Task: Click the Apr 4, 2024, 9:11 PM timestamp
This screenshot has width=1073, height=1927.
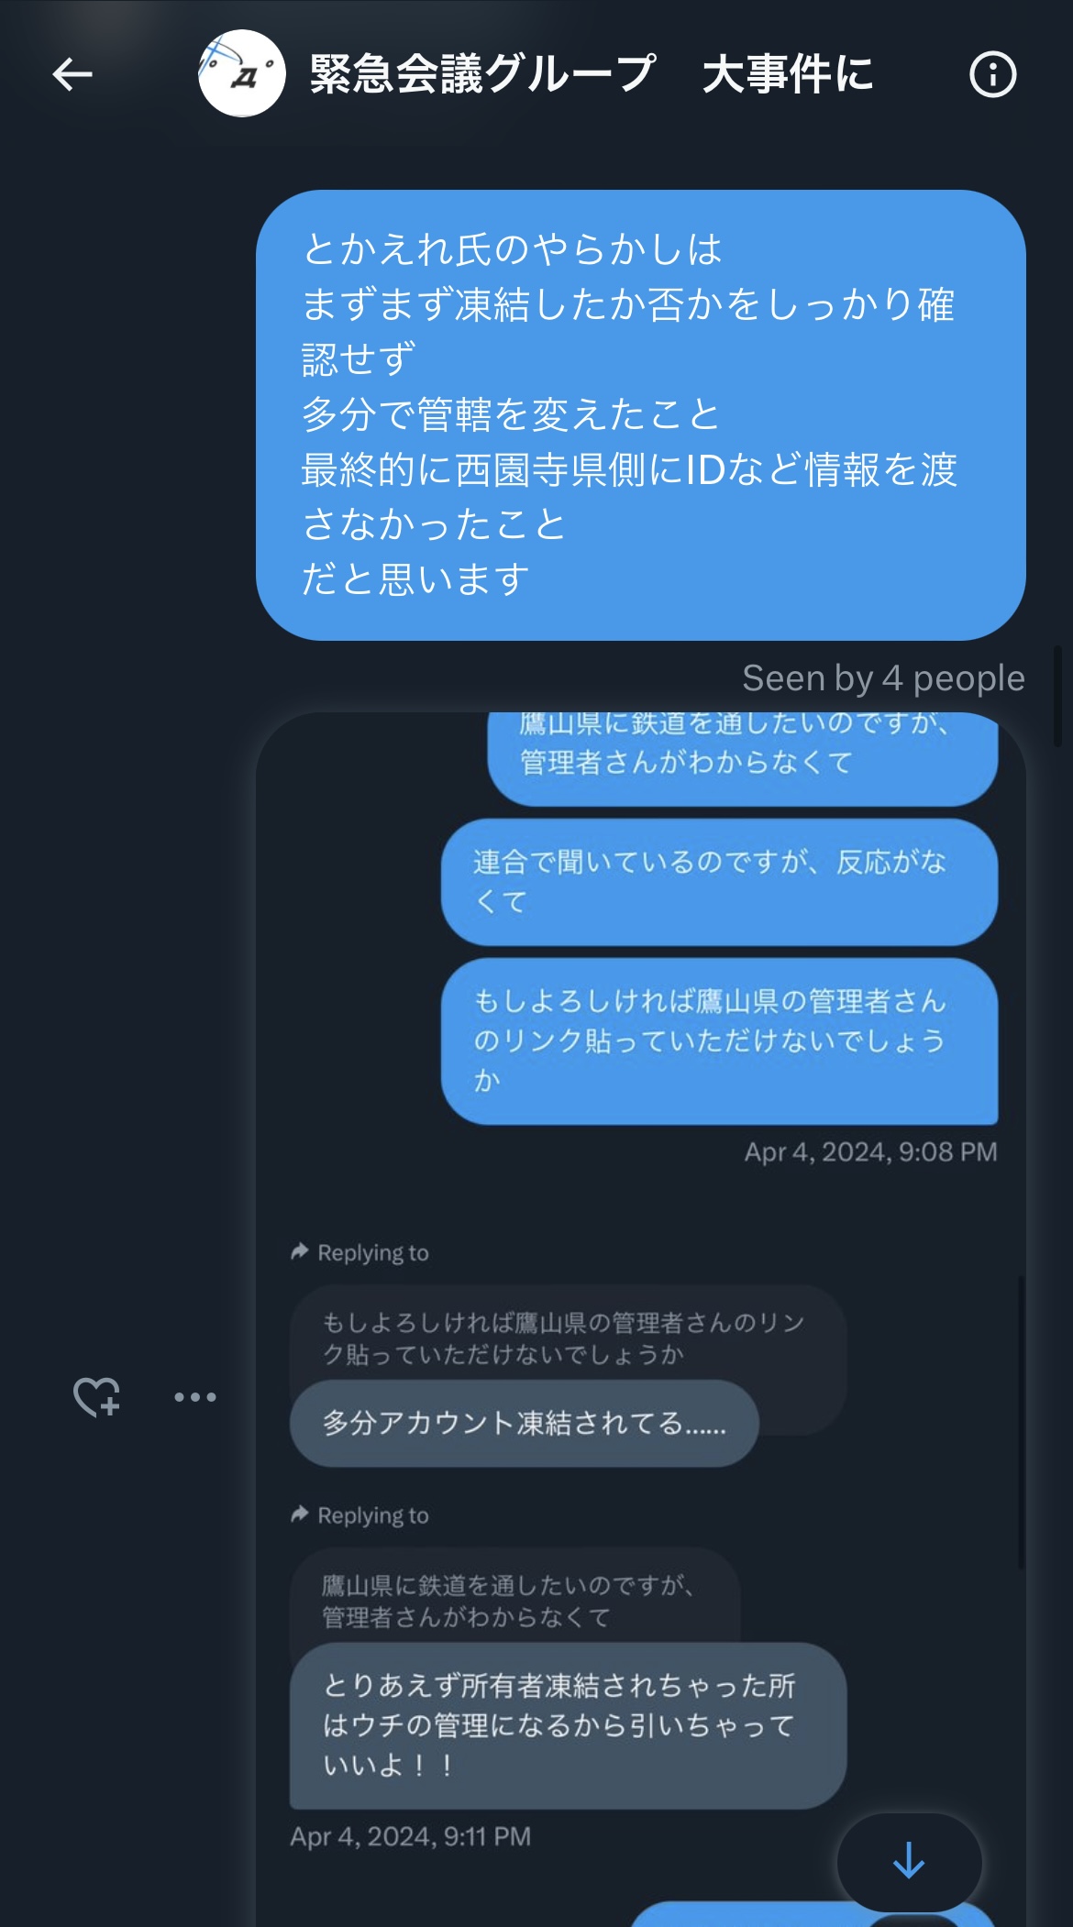Action: [x=410, y=1836]
